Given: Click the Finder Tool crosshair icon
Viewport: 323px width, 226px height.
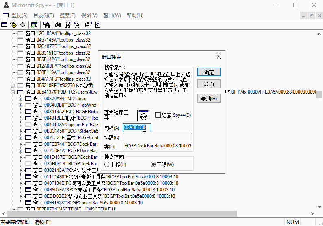Looking at the screenshot, I should [144, 116].
